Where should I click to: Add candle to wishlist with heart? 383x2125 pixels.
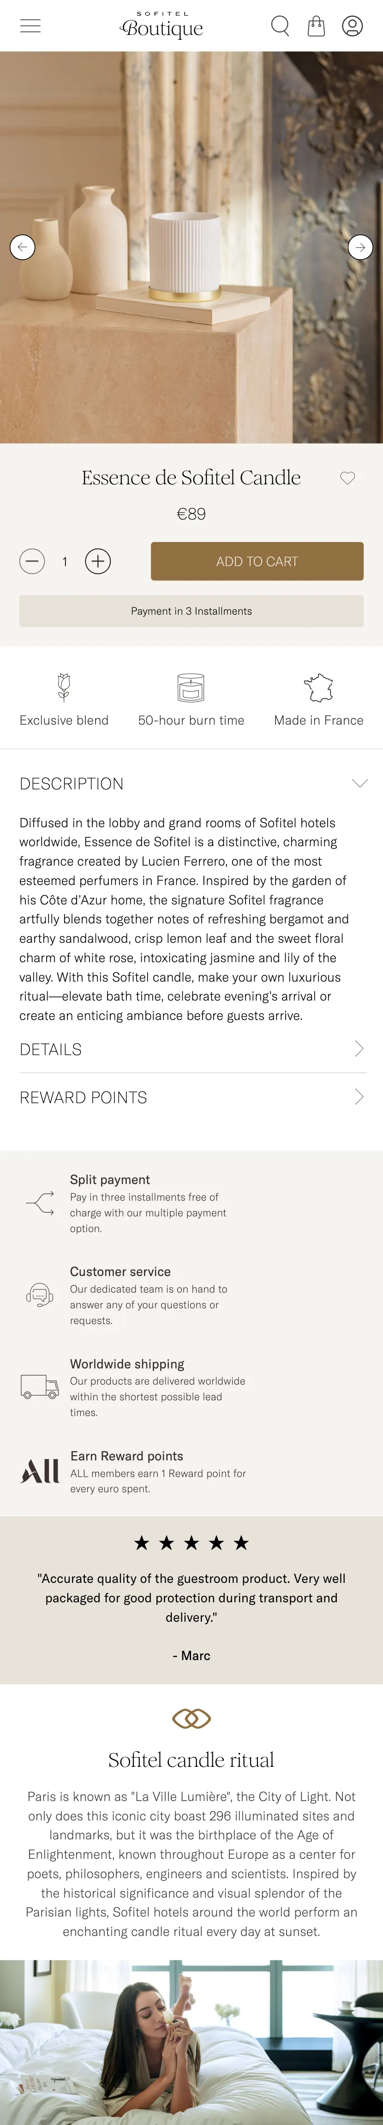click(347, 477)
